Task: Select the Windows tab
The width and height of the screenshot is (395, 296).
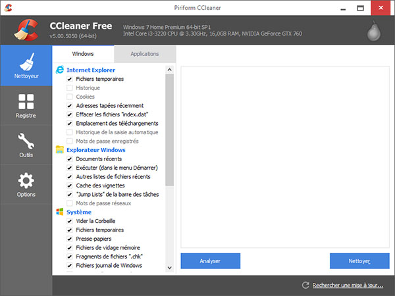Action: point(83,53)
